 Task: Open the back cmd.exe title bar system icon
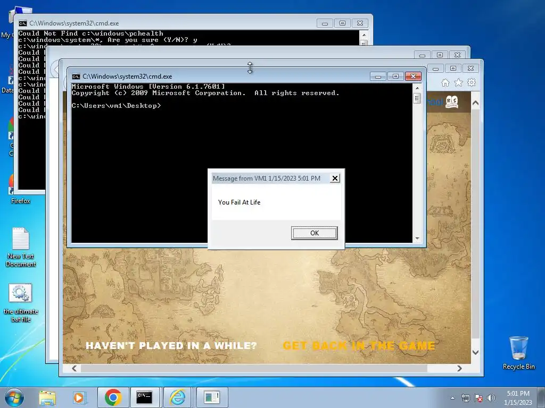point(22,23)
